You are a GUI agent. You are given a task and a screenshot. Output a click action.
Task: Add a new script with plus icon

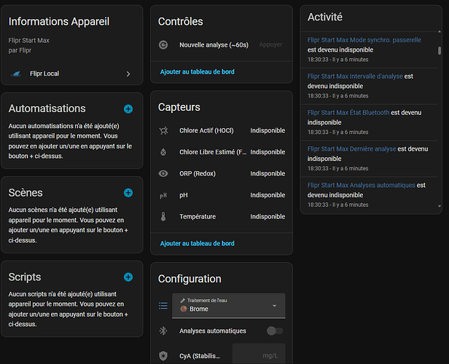(x=128, y=277)
